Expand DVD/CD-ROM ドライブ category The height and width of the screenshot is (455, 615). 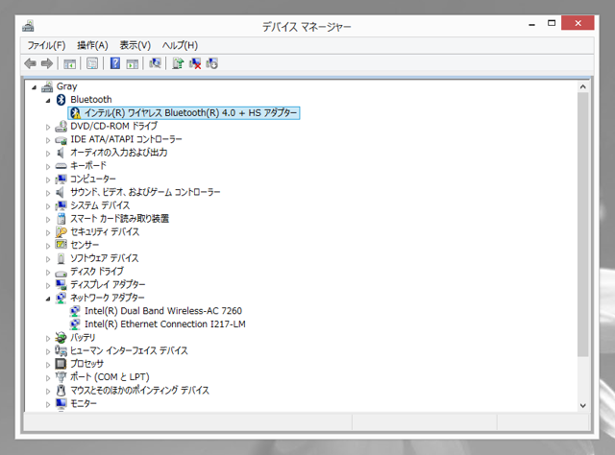tap(48, 127)
